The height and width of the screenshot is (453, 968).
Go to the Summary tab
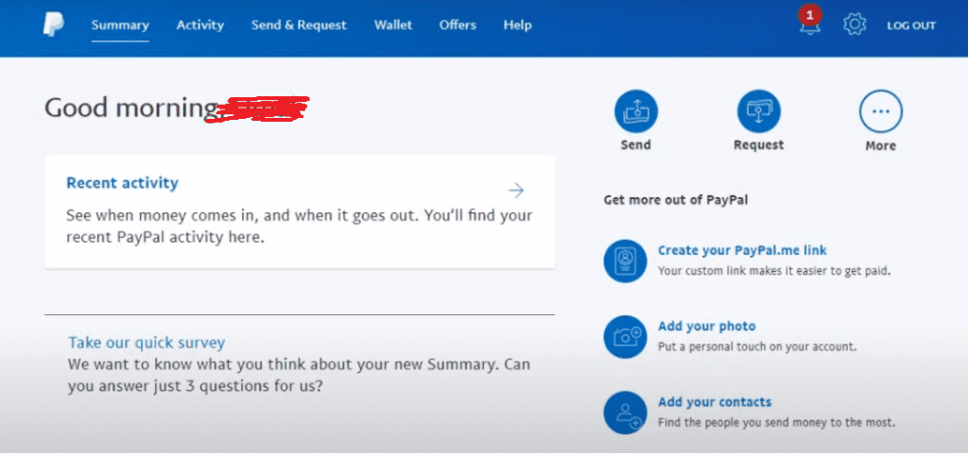[x=120, y=25]
